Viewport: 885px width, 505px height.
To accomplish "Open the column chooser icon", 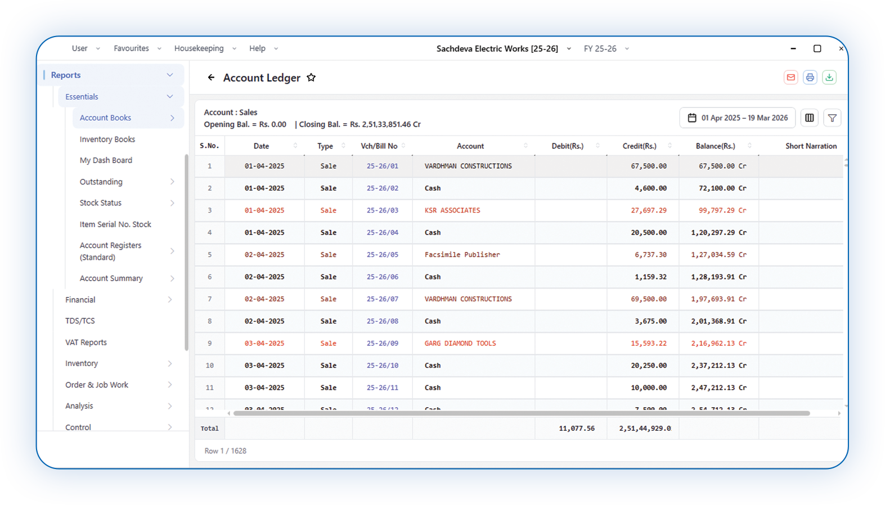I will [810, 118].
